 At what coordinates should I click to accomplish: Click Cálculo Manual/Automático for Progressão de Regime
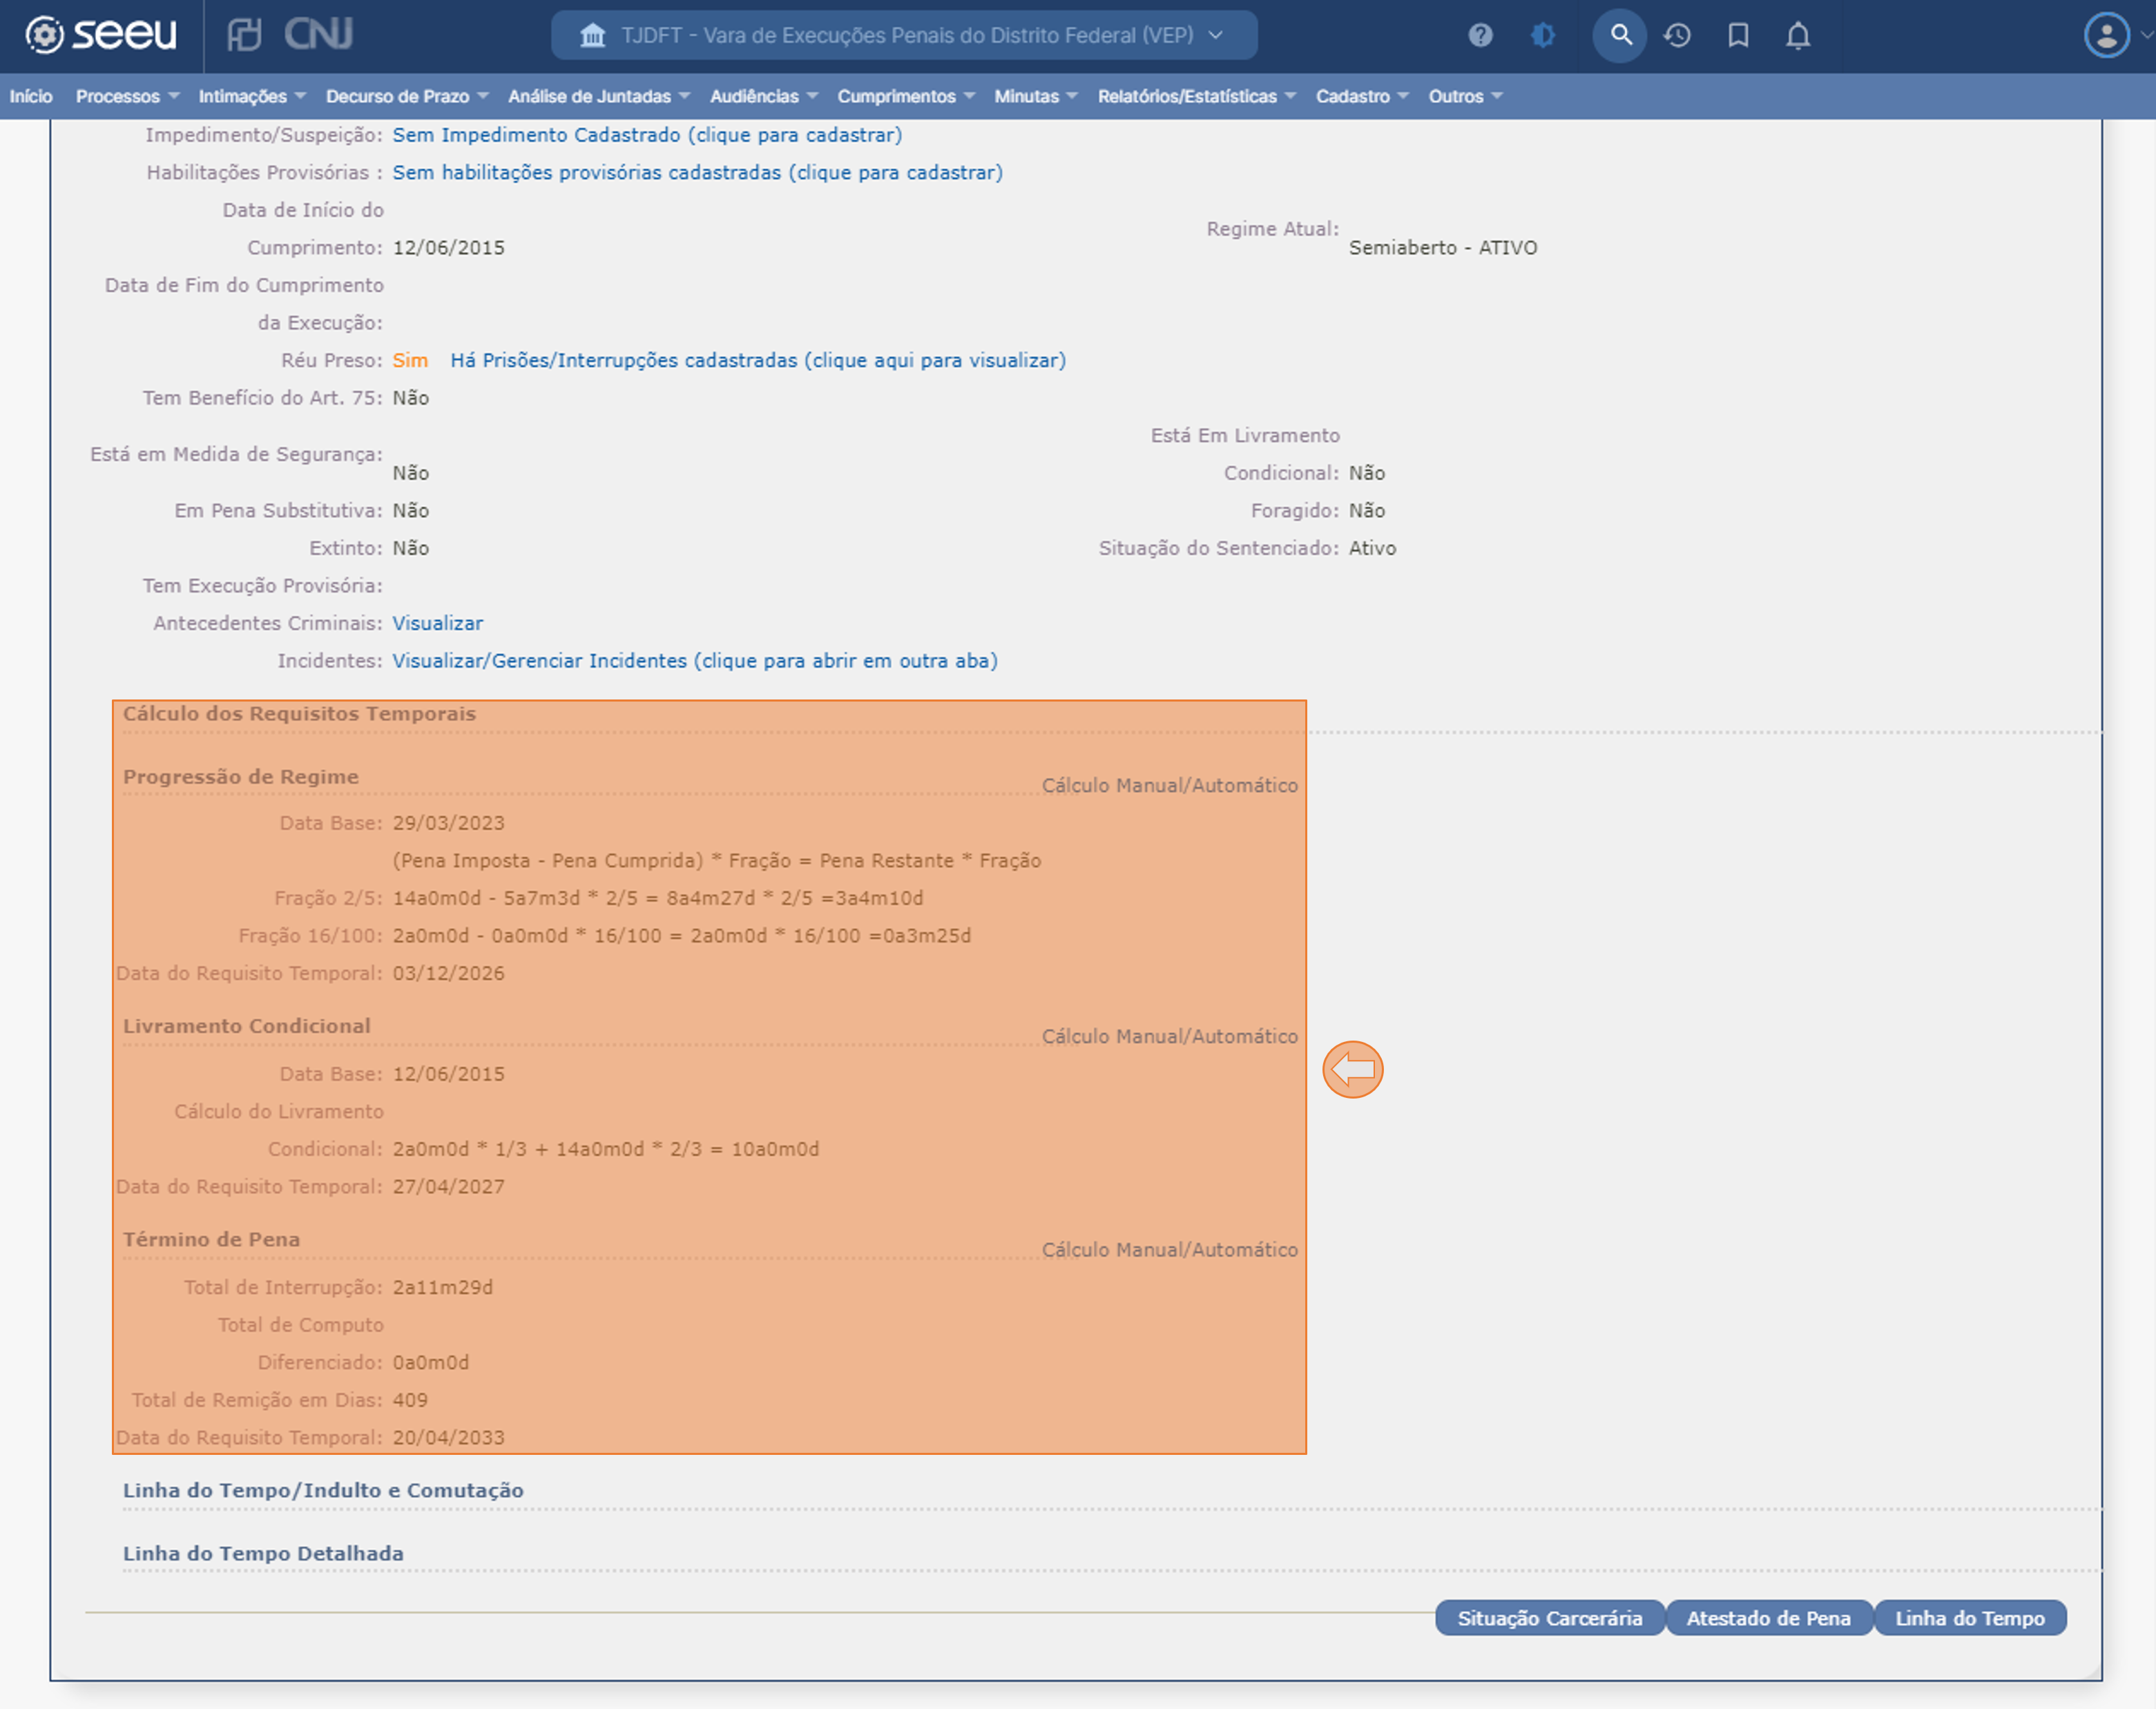click(1169, 785)
